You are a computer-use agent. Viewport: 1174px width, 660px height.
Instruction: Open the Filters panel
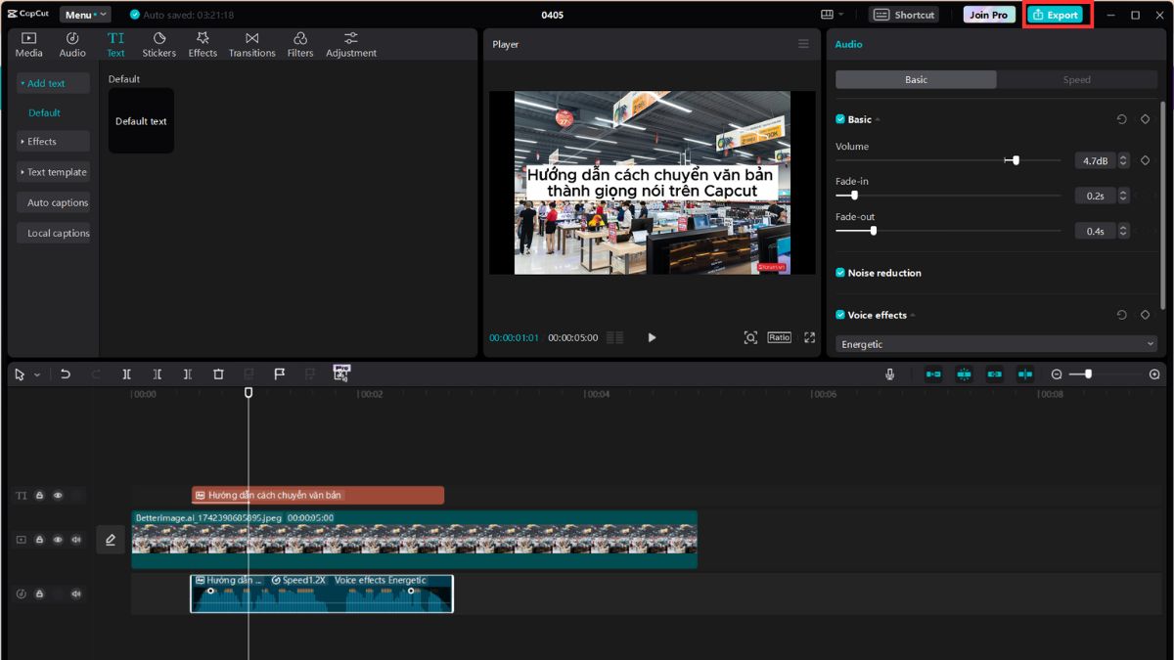click(300, 45)
